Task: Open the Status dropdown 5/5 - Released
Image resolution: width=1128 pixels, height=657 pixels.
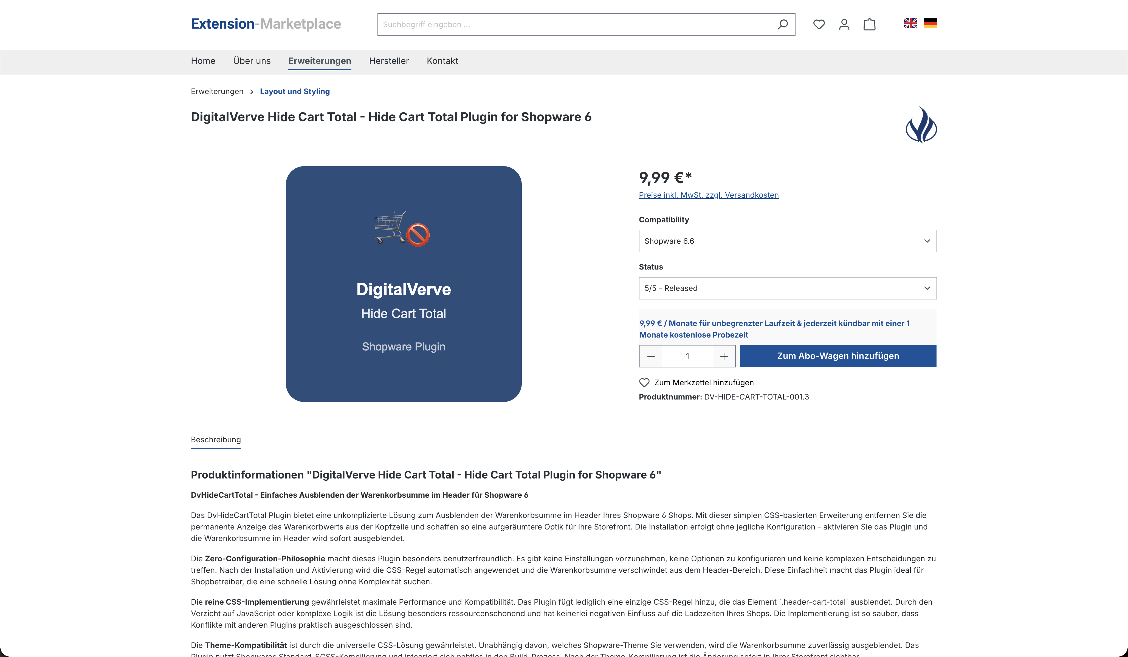Action: [787, 288]
